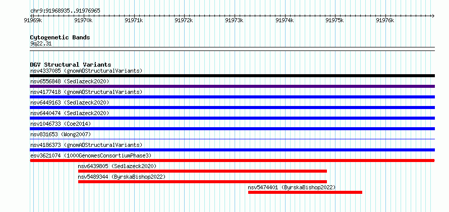
Task: Select the blue nsv6449163 variant bar
Action: click(232, 108)
